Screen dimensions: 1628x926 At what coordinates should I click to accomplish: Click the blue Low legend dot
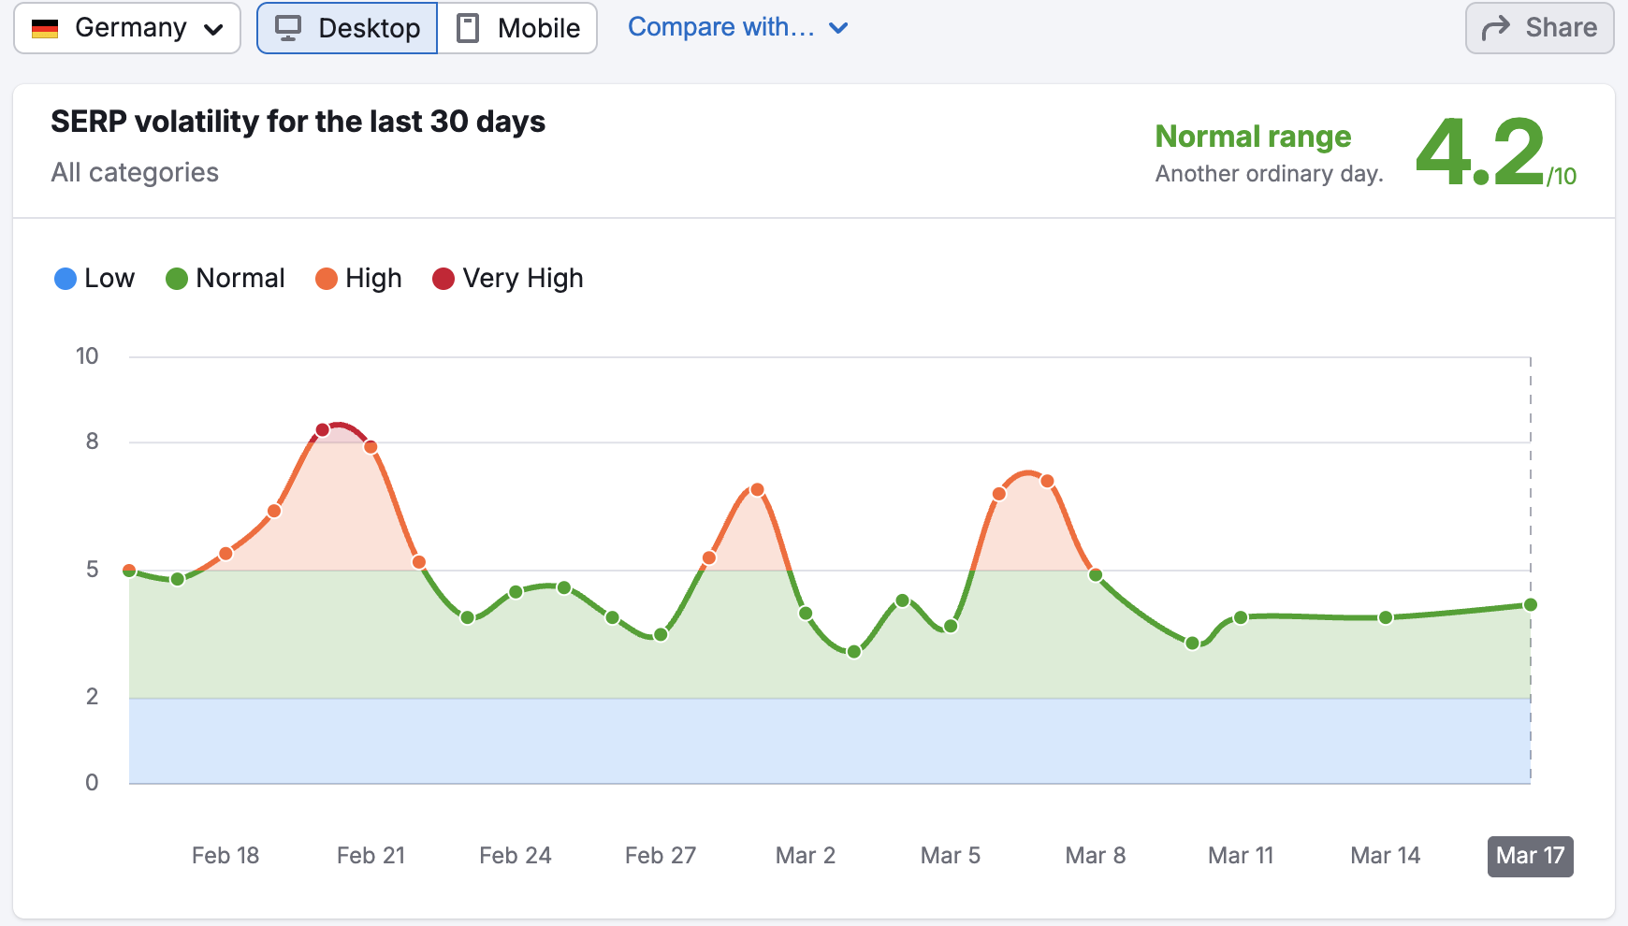pyautogui.click(x=64, y=278)
